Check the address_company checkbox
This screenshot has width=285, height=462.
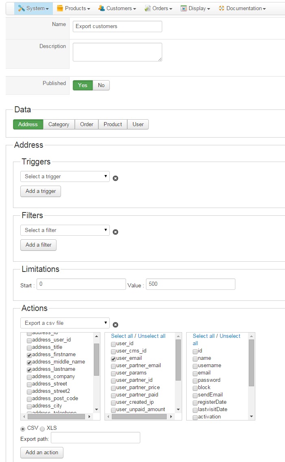pos(29,377)
